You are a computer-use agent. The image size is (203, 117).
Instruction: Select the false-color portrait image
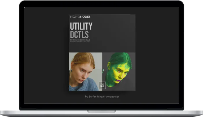pos(119,71)
